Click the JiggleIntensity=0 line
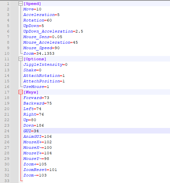The image size is (170, 183). pyautogui.click(x=45, y=64)
